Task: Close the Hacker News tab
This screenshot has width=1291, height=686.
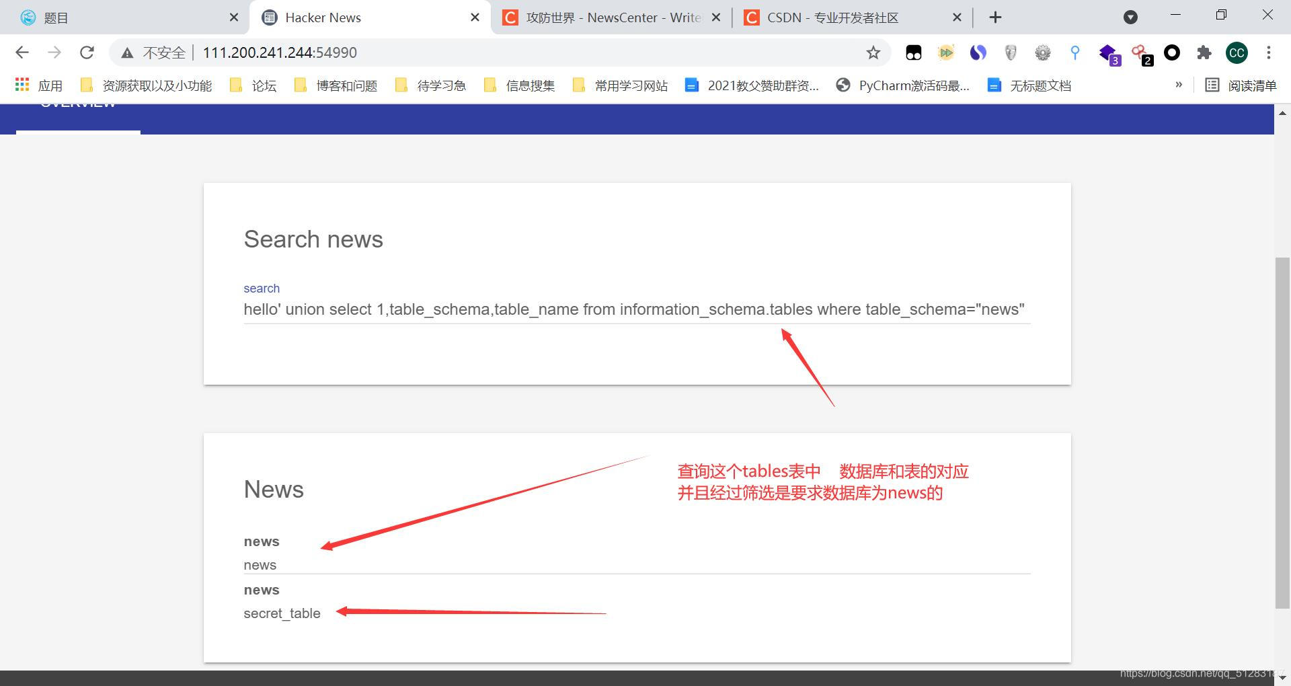Action: pyautogui.click(x=475, y=17)
